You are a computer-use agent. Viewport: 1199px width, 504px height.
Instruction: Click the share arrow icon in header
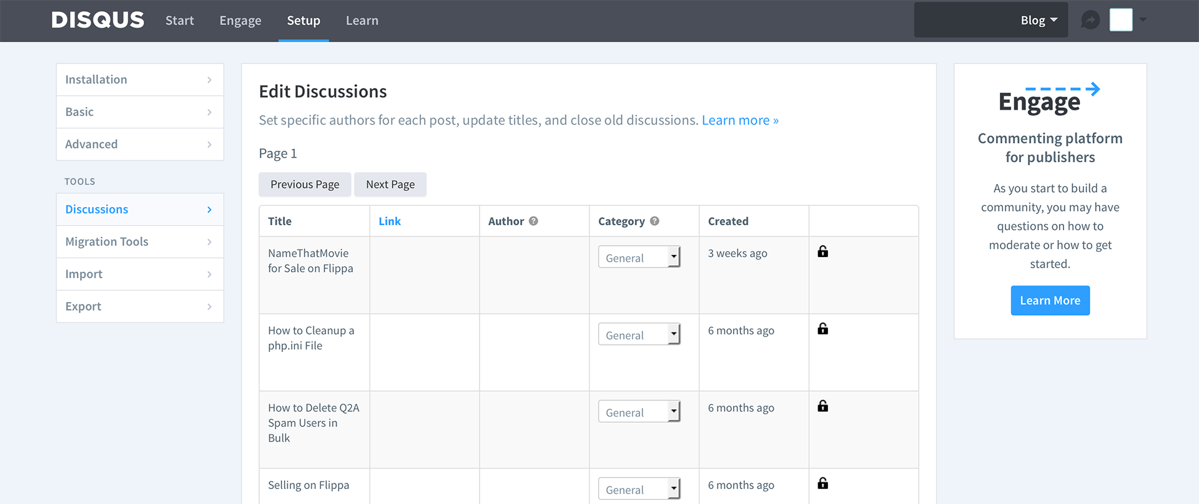coord(1090,20)
